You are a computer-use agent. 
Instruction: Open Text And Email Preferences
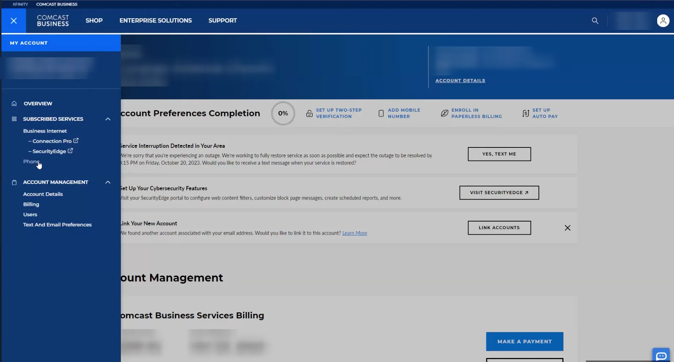pyautogui.click(x=57, y=225)
